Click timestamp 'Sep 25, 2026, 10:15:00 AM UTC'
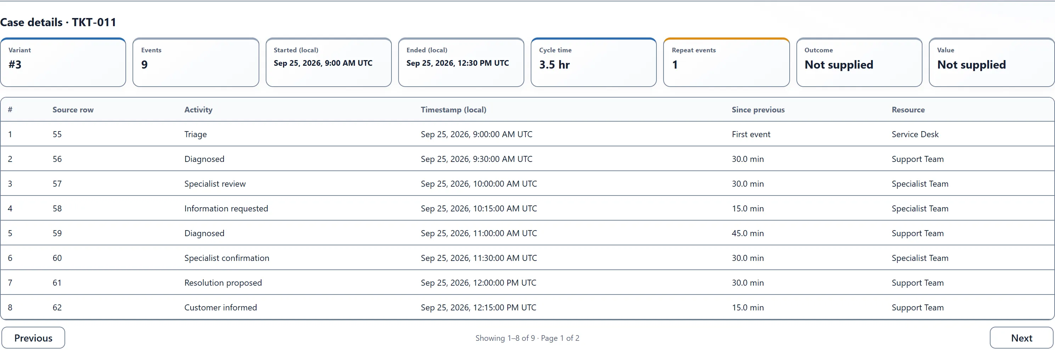This screenshot has width=1055, height=350. coord(479,209)
